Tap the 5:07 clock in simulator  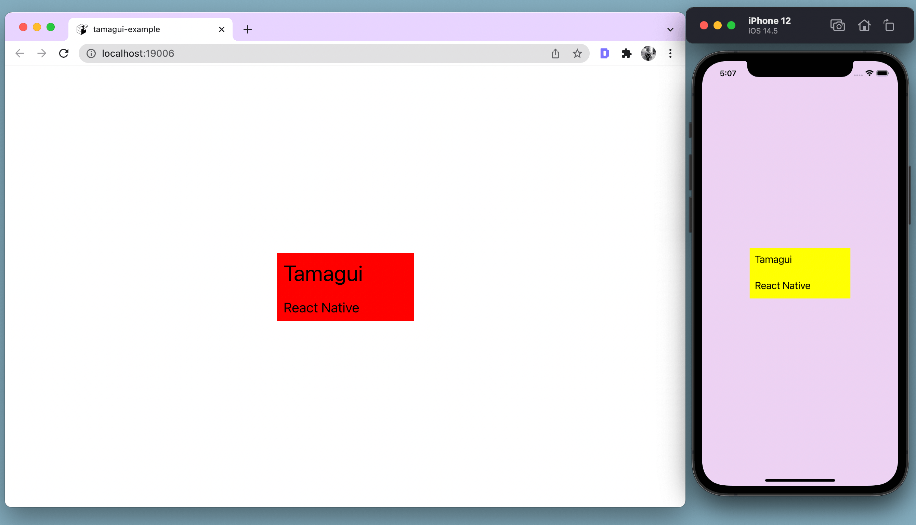[x=728, y=73]
